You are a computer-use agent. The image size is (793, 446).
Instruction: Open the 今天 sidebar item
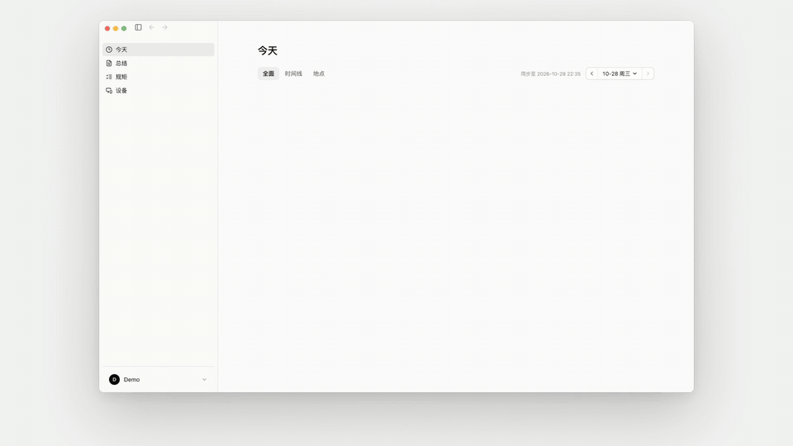click(159, 50)
